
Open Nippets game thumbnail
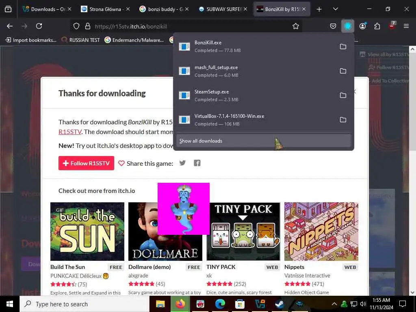coord(321,232)
